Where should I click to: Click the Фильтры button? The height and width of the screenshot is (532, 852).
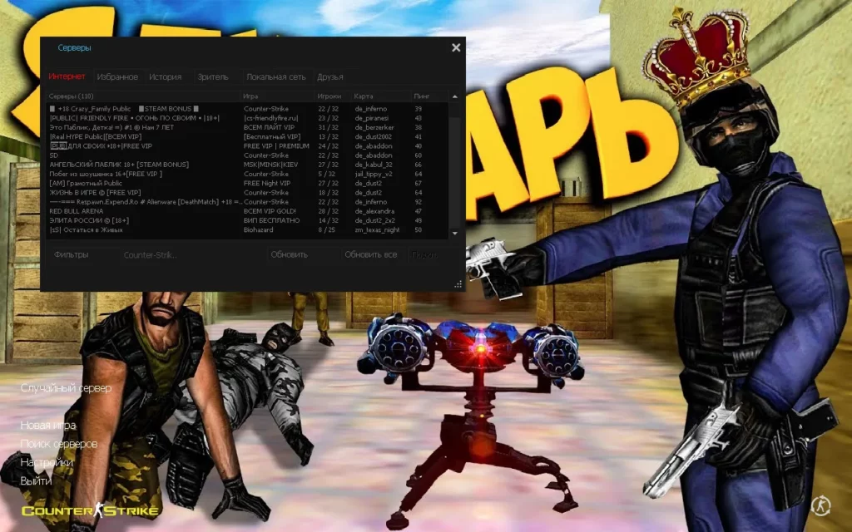tap(72, 254)
